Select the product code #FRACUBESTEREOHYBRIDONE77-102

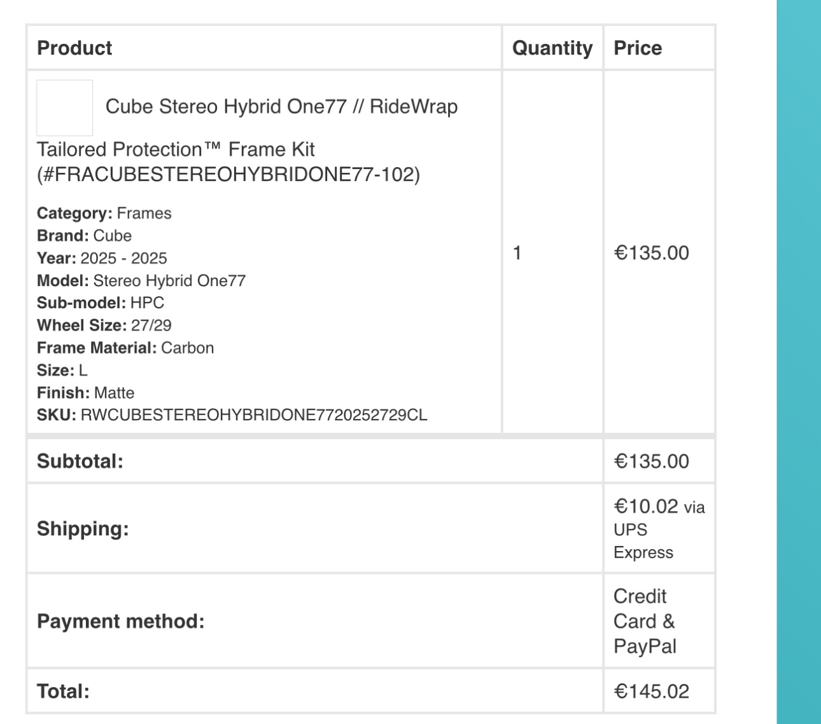228,174
